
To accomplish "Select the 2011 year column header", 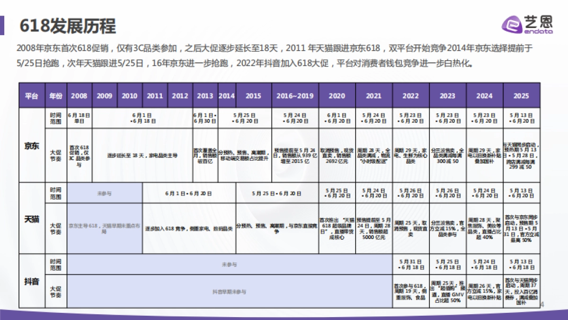I will (x=155, y=95).
